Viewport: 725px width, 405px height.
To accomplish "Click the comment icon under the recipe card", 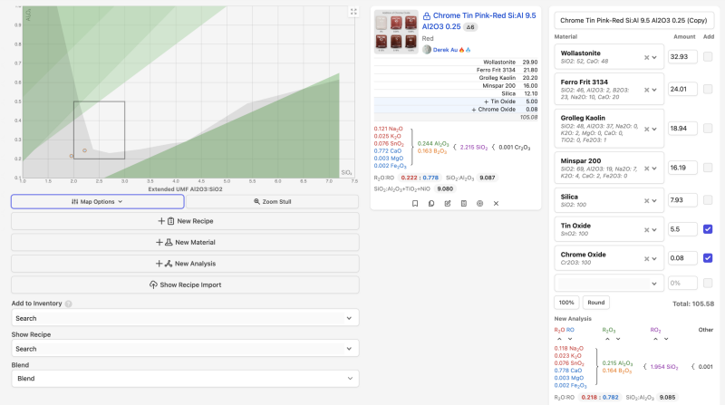I will (430, 204).
